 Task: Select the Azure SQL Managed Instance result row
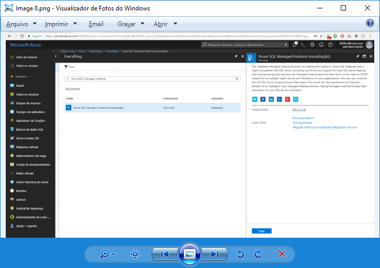point(152,108)
